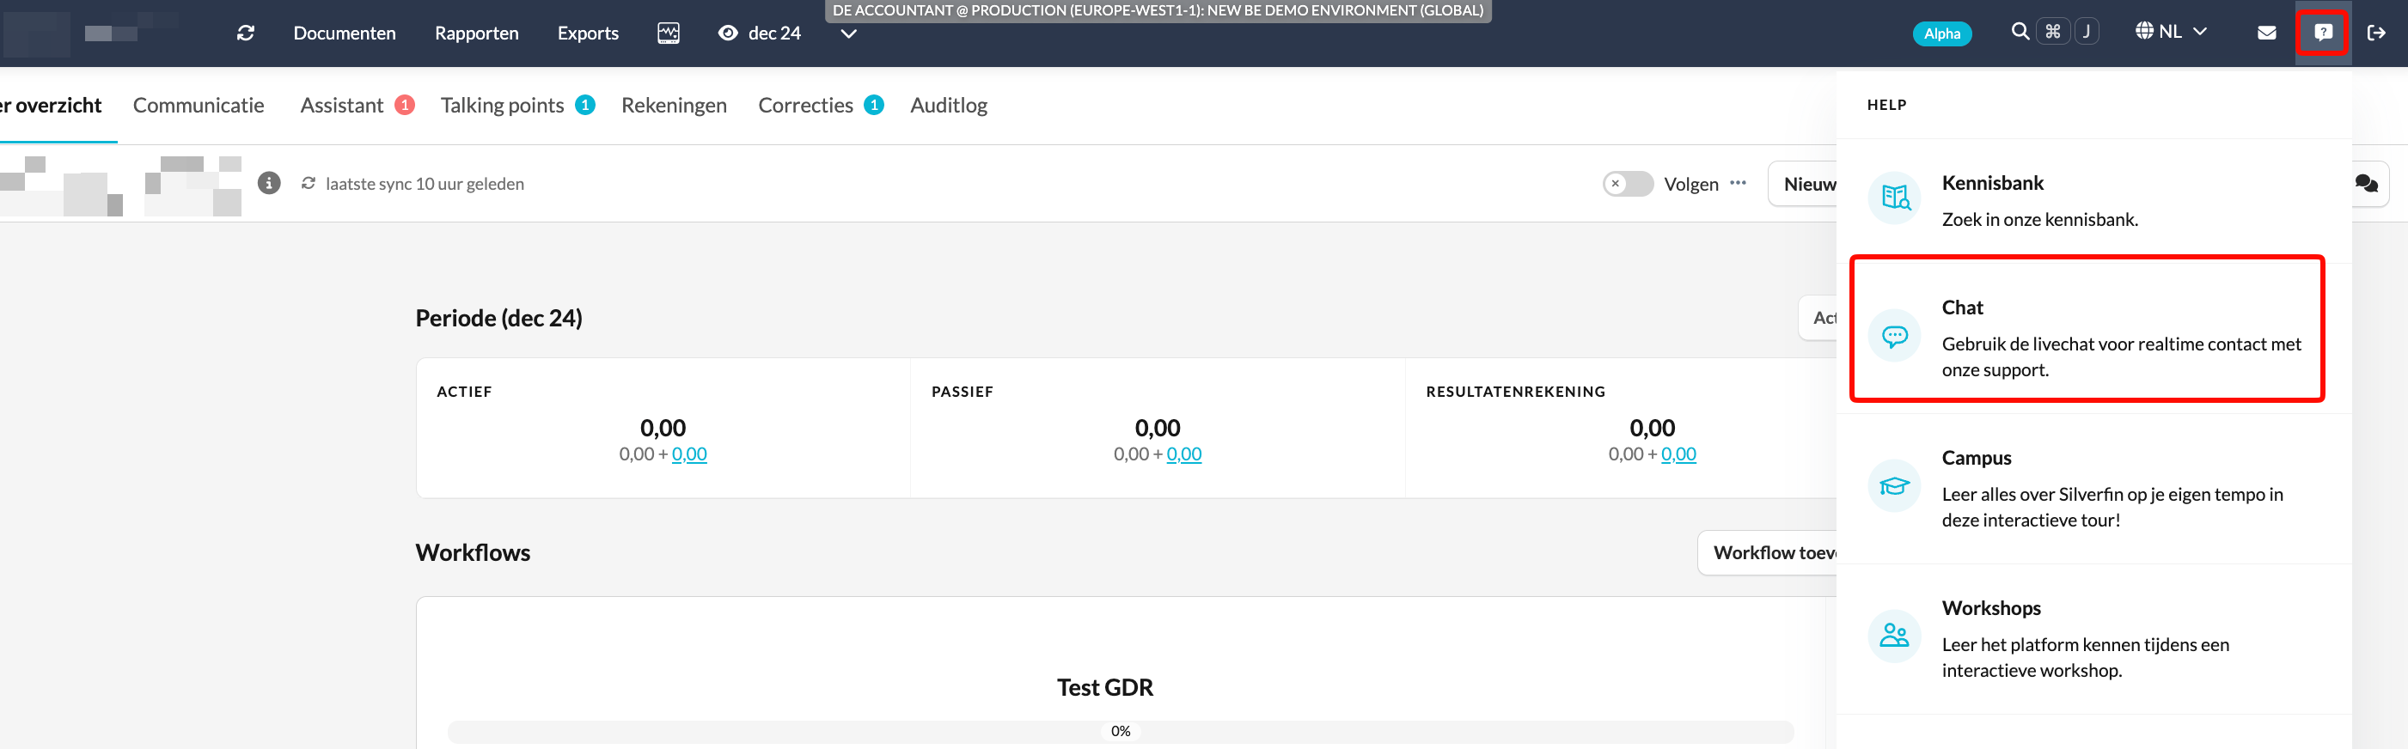The height and width of the screenshot is (749, 2408).
Task: Open the activity monitor icon in navbar
Action: [669, 33]
